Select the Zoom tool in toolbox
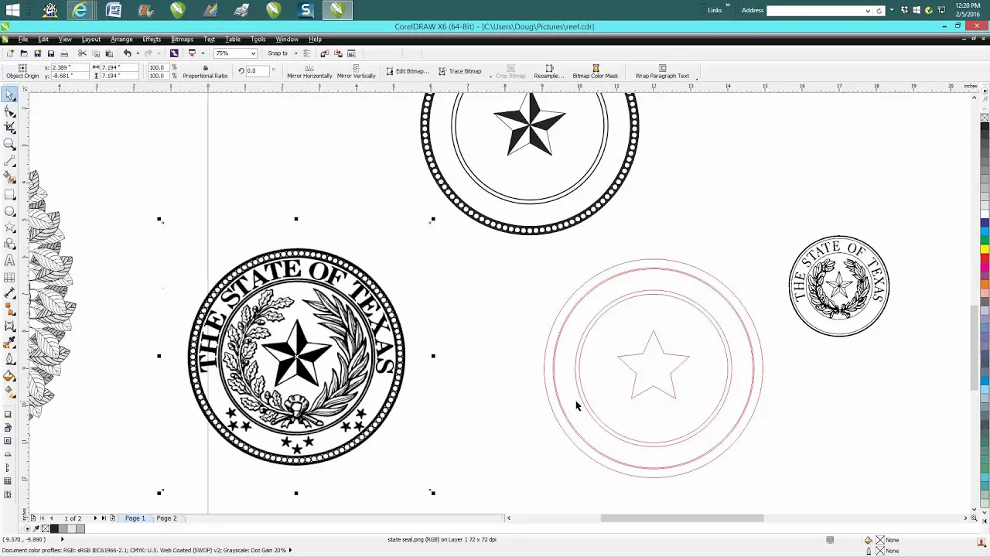Screen dimensions: 990x557 9,145
